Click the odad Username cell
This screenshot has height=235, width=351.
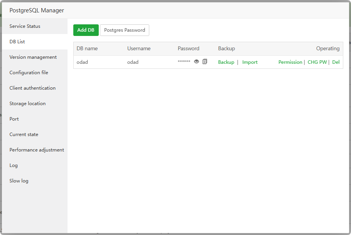(133, 62)
